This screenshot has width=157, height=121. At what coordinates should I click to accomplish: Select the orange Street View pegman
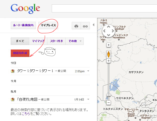109,54
